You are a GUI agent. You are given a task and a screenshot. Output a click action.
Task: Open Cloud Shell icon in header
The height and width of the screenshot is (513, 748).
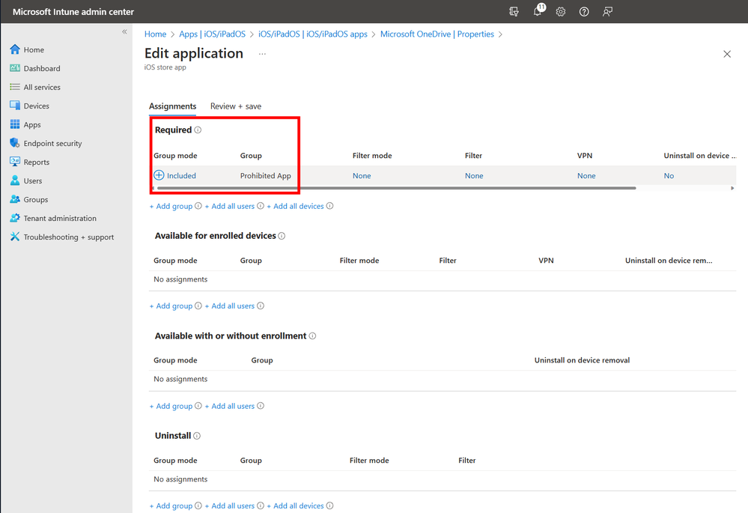[514, 12]
